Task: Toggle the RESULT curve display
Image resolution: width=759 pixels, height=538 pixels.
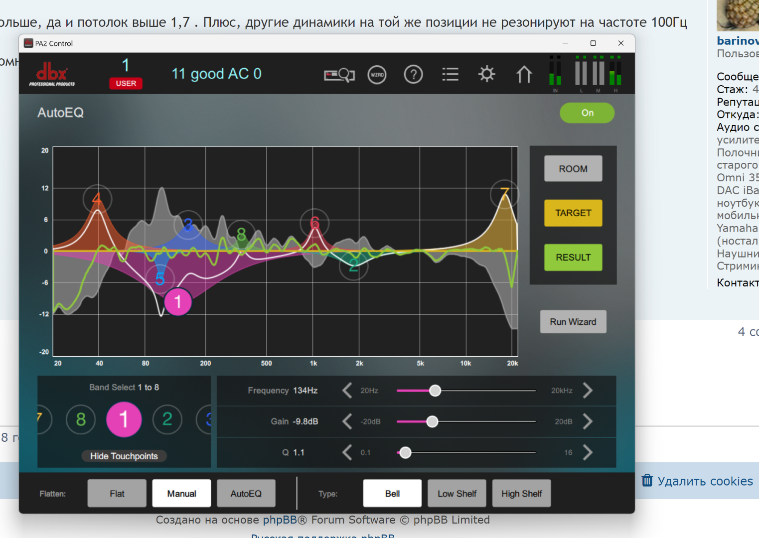Action: [x=573, y=258]
